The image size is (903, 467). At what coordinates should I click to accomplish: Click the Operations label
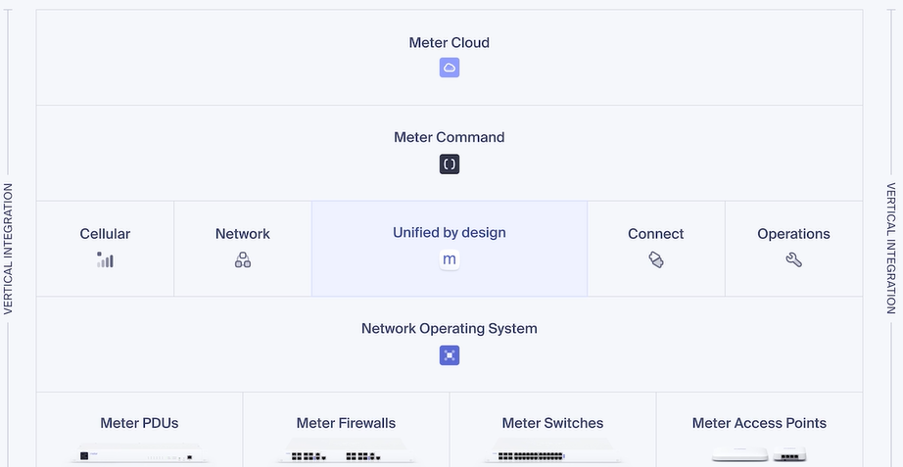(793, 234)
